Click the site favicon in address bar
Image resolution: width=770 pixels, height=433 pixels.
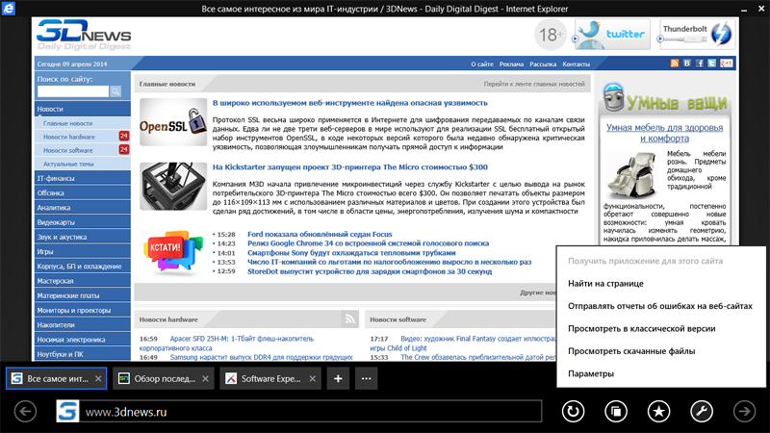(67, 412)
